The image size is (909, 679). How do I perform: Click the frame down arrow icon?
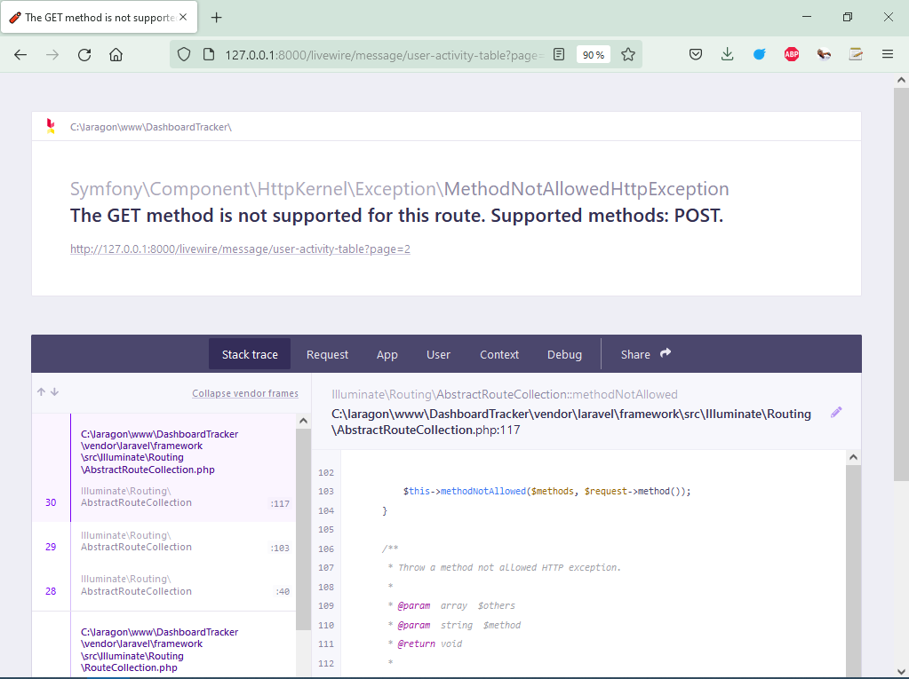pos(54,392)
